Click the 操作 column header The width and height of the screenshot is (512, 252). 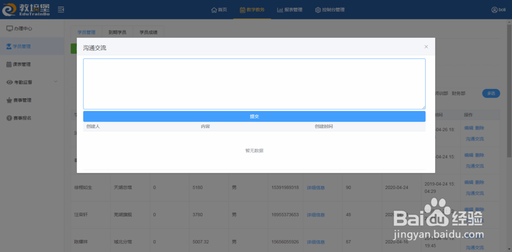pos(468,115)
